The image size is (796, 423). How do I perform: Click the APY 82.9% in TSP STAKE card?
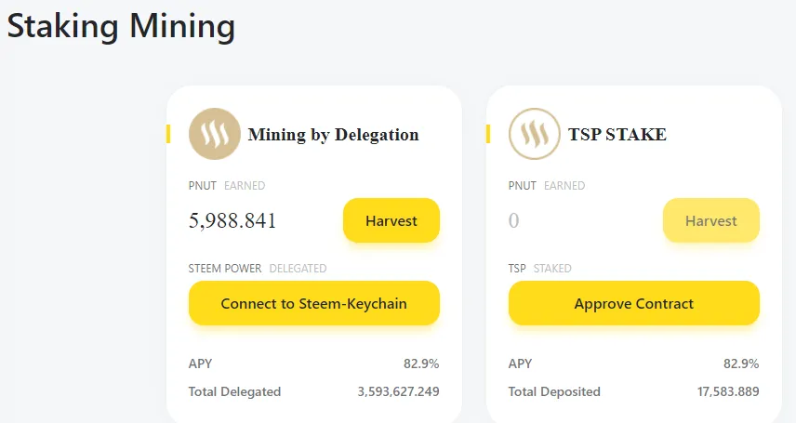point(741,364)
